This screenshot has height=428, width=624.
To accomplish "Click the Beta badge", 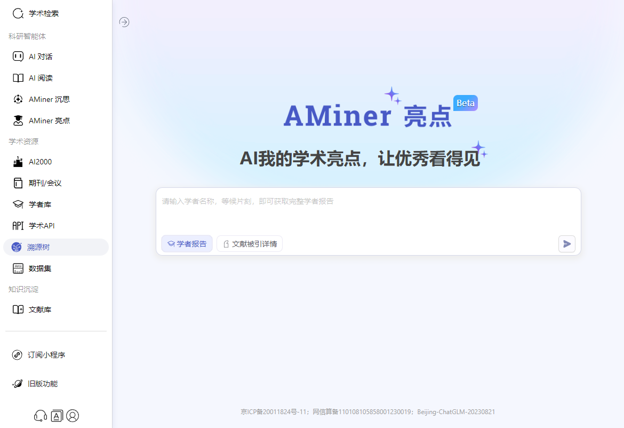I will pos(465,103).
